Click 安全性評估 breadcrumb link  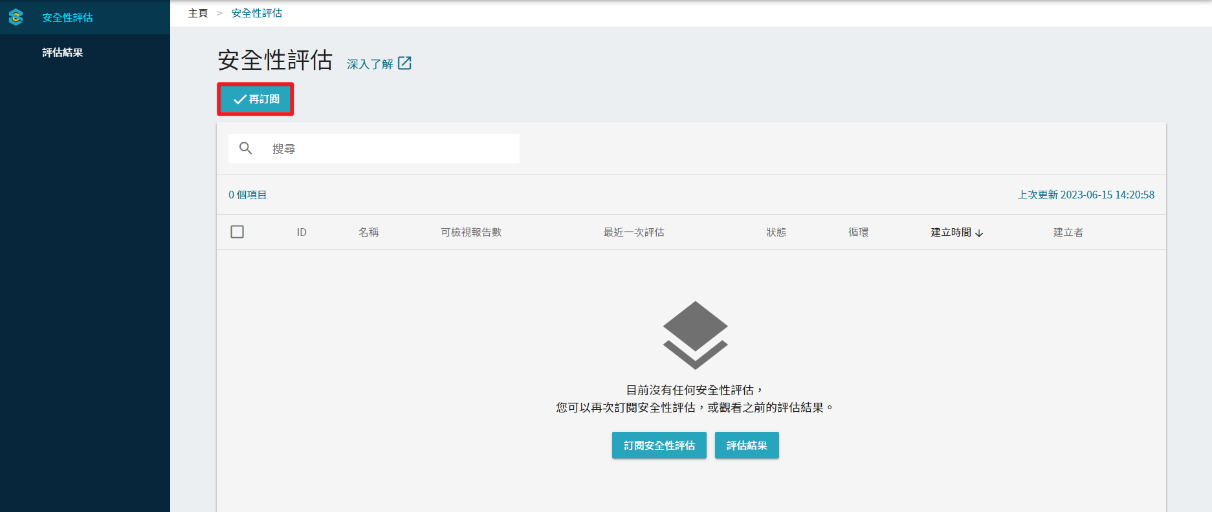coord(257,13)
